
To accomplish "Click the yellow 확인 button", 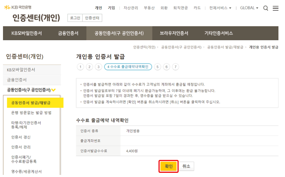I will coord(168,166).
